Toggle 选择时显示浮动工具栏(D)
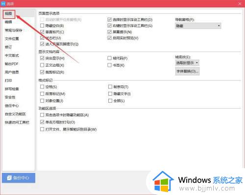 click(x=109, y=20)
